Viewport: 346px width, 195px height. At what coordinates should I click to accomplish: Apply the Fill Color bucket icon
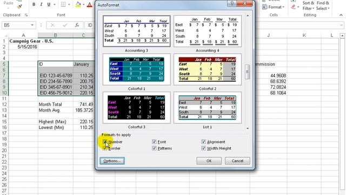[x=78, y=4]
